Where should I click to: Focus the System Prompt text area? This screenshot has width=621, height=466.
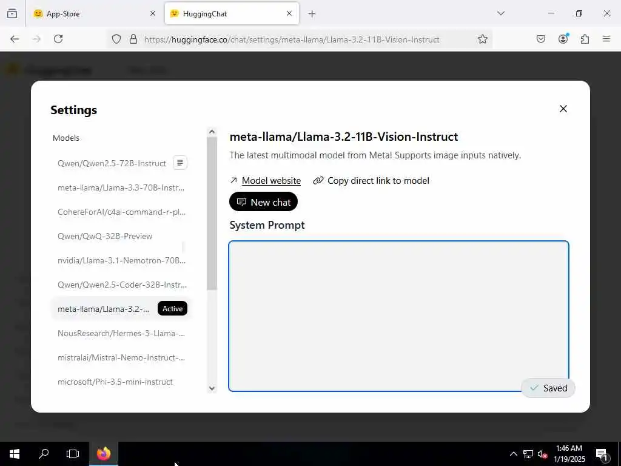pos(398,316)
